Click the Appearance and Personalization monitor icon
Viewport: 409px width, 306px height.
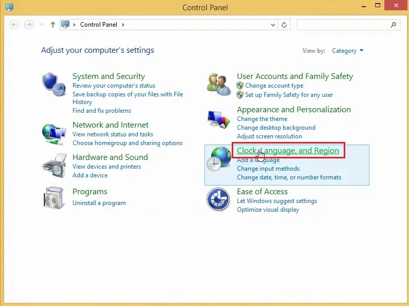pos(218,119)
